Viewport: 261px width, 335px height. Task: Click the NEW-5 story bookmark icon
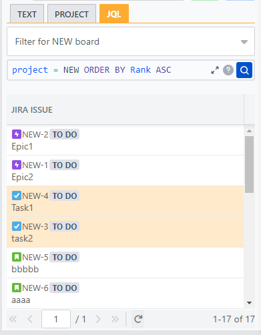tap(17, 257)
